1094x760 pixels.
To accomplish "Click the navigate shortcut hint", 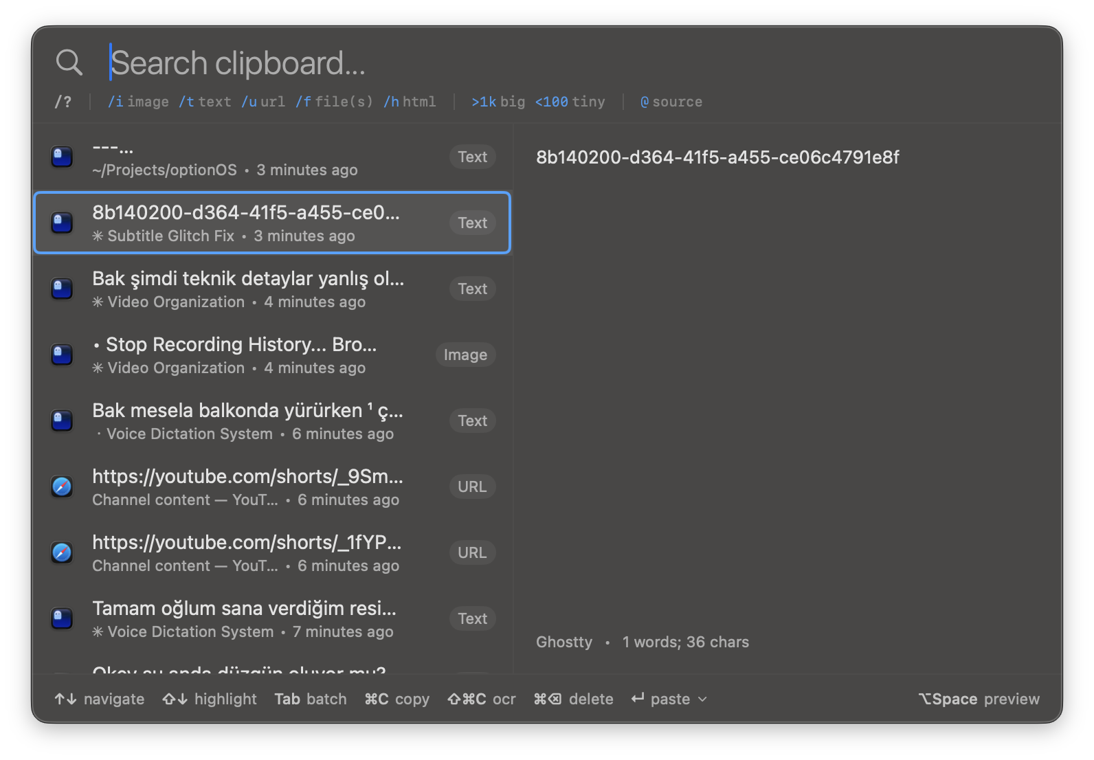I will coord(100,699).
